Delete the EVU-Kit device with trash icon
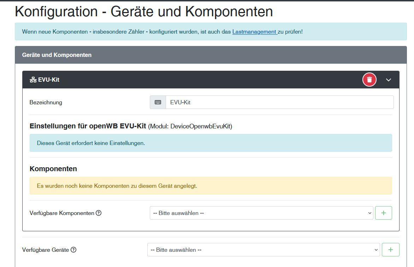The height and width of the screenshot is (267, 414). [x=369, y=80]
